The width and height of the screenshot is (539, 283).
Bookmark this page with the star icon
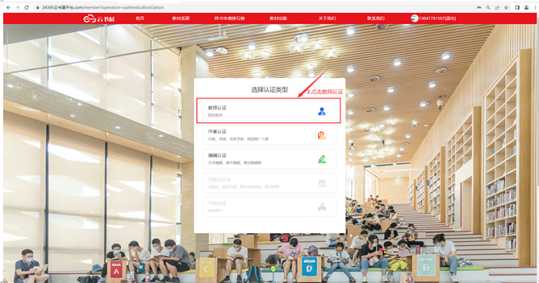(x=507, y=7)
